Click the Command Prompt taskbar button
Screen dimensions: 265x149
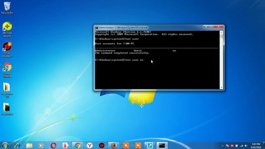(x=162, y=145)
